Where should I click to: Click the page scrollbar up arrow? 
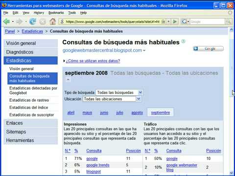point(231,30)
